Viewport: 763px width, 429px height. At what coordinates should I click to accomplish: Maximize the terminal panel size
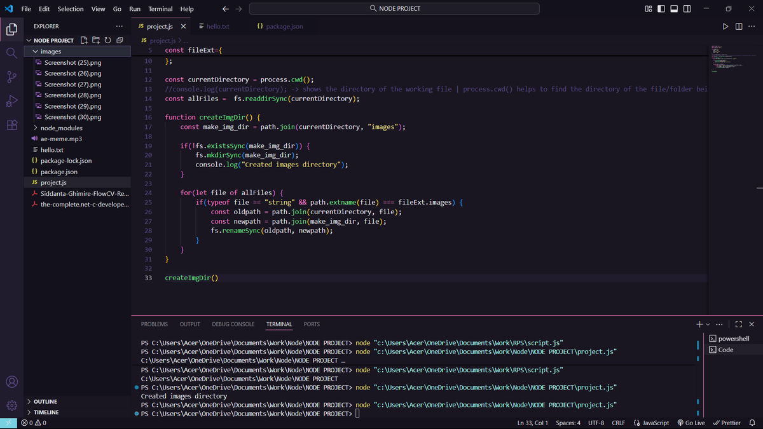[x=738, y=324]
